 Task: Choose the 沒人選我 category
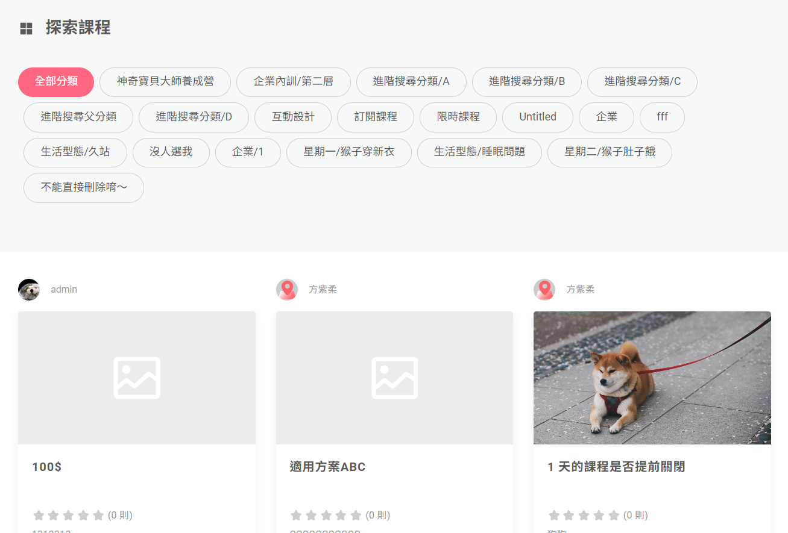[x=171, y=152]
